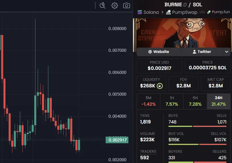Click the SELL VOL $107K value
This screenshot has height=163, width=232.
[220, 140]
